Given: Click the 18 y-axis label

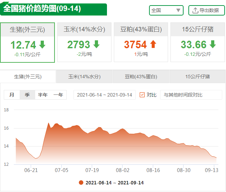Looking at the screenshot, I should [6, 110].
